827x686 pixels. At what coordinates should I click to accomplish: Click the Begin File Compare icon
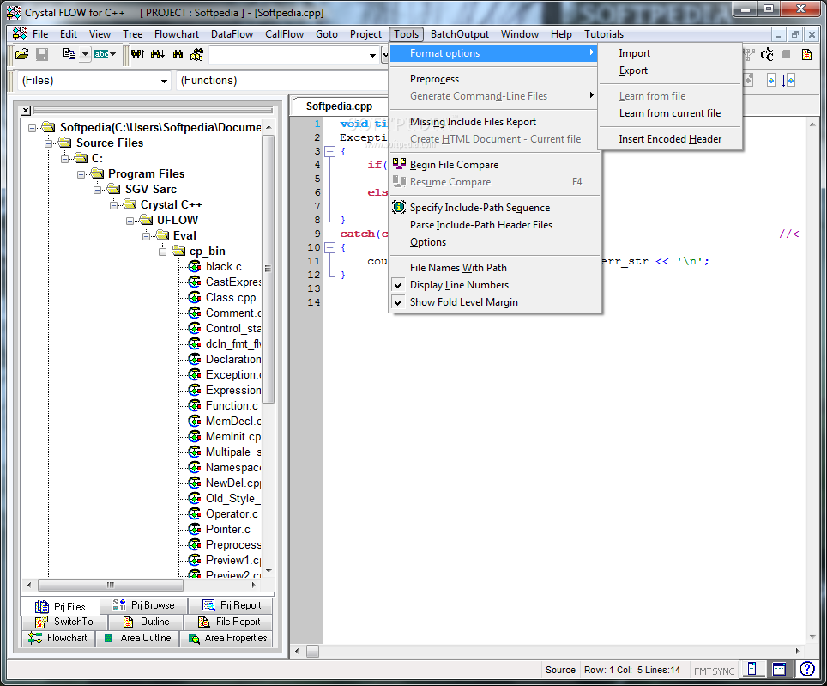coord(399,164)
